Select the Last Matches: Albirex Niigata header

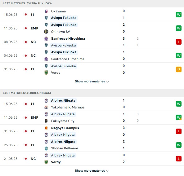pos(92,93)
